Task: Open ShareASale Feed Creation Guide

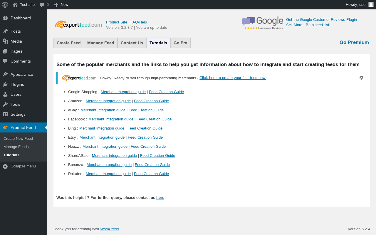Action: pos(157,155)
